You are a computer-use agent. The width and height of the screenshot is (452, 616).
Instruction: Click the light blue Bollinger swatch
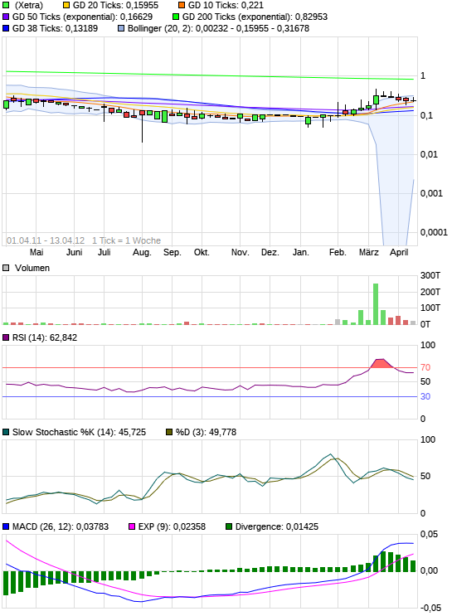tap(121, 28)
